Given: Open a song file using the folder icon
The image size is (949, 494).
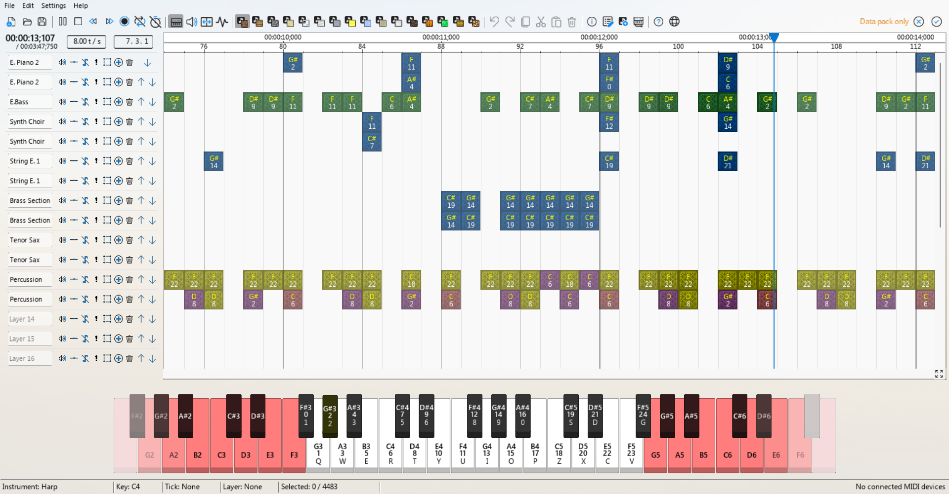Looking at the screenshot, I should [x=27, y=22].
